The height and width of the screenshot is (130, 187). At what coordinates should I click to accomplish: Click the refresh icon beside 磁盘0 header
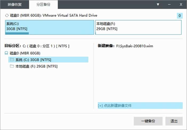click(x=7, y=16)
